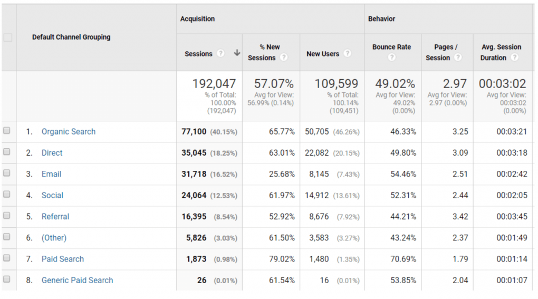Click the Pages / Session help icon

point(458,57)
